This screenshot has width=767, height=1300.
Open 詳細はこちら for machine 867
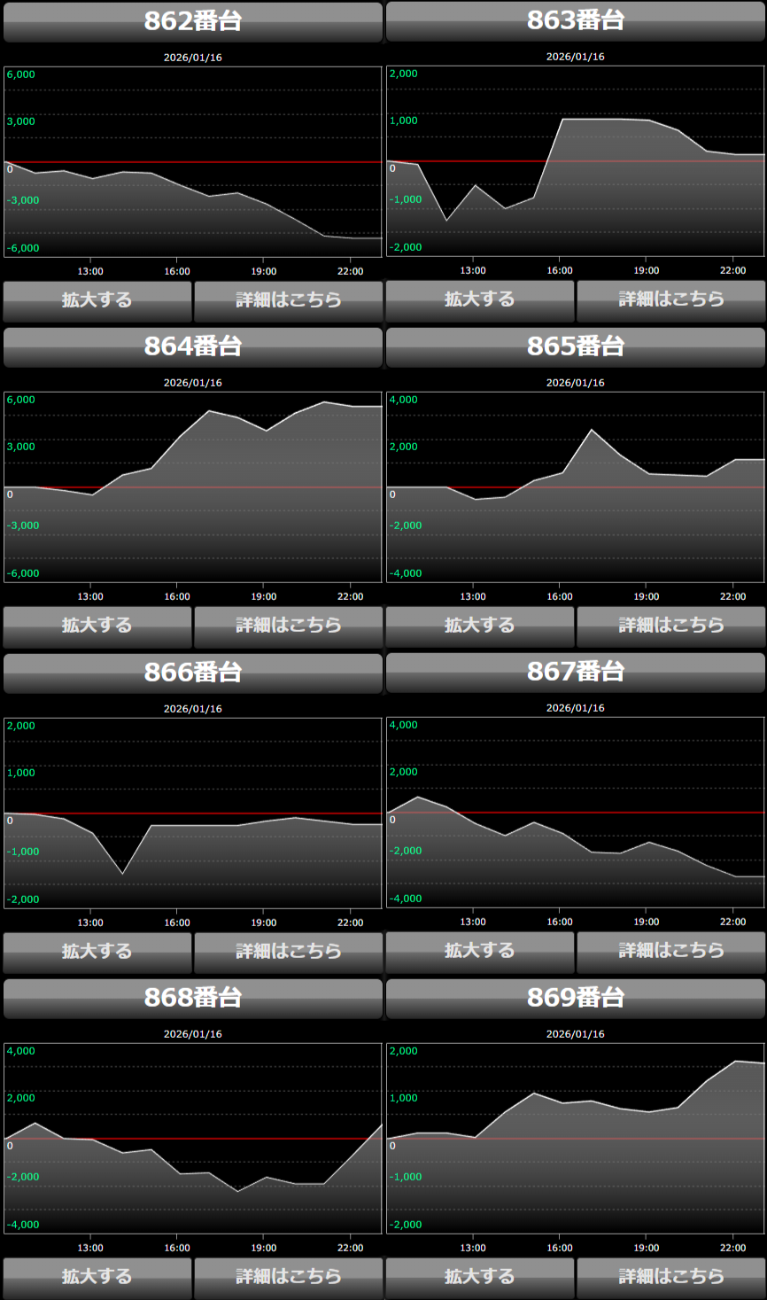tap(671, 952)
